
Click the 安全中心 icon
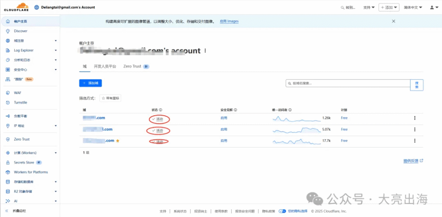(x=8, y=69)
